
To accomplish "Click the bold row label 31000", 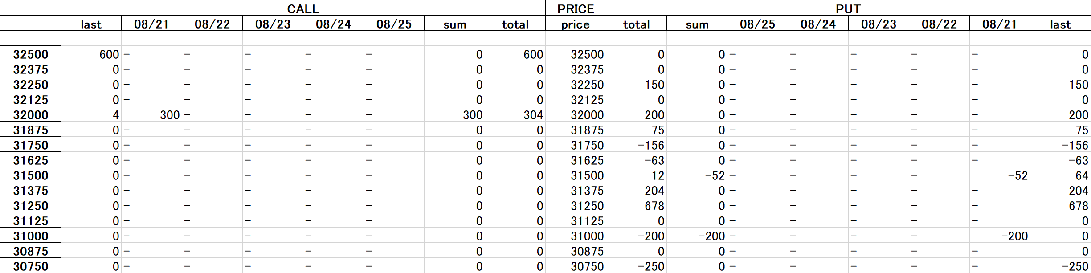I will [30, 236].
